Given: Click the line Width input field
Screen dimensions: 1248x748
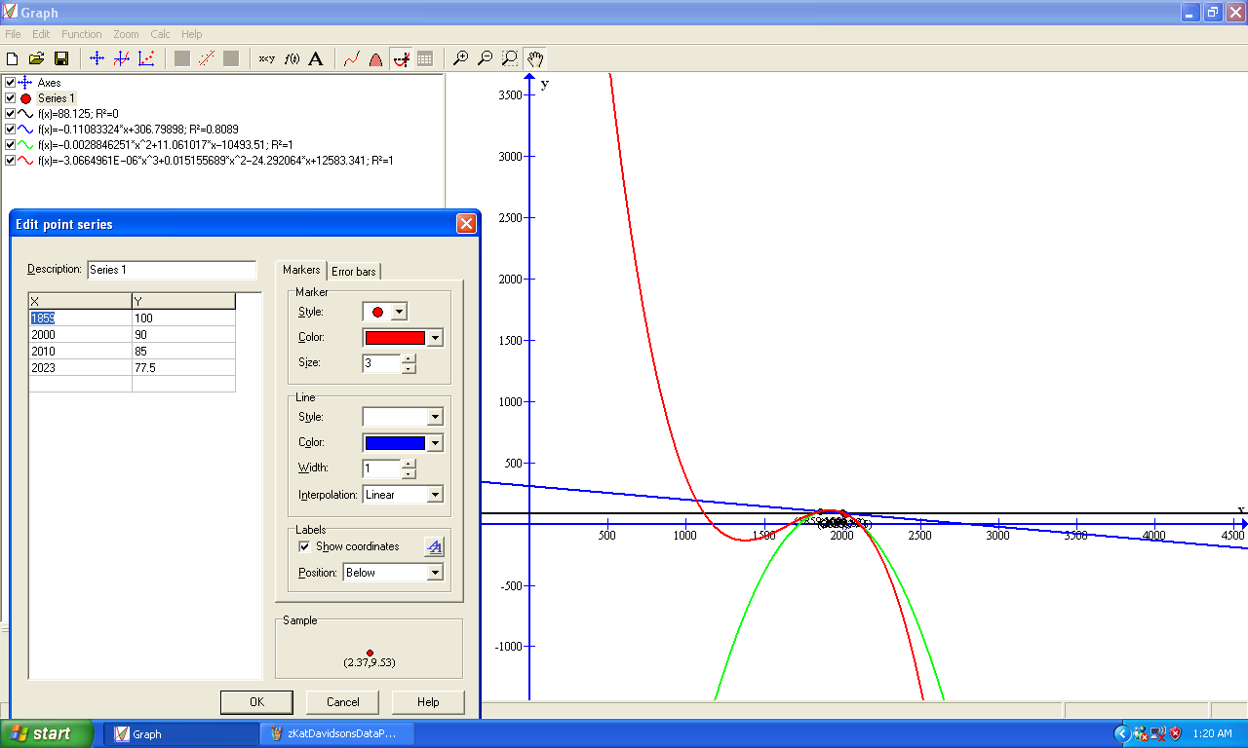Looking at the screenshot, I should click(x=381, y=468).
